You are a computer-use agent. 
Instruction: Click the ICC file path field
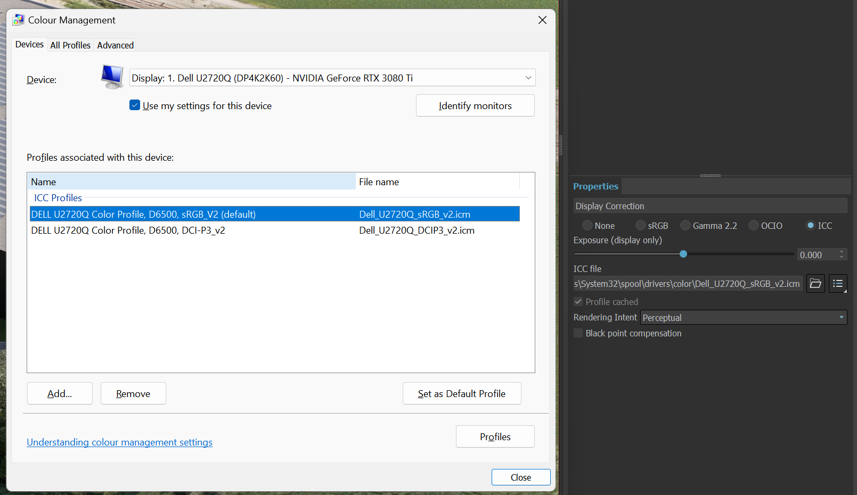[687, 284]
